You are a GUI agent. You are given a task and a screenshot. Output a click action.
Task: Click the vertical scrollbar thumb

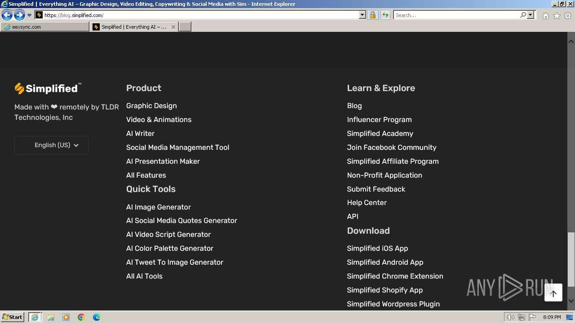571,259
